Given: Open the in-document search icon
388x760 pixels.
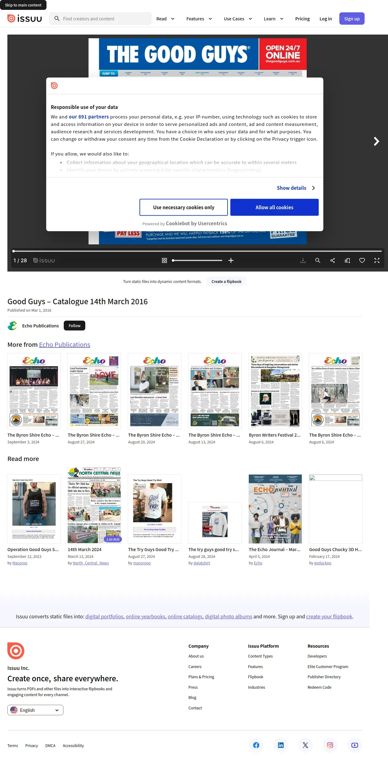Looking at the screenshot, I should (318, 260).
